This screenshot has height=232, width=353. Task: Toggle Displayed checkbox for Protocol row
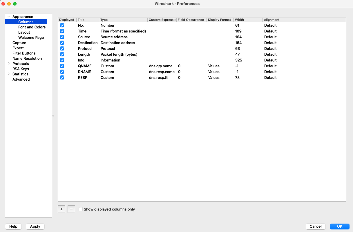(62, 48)
